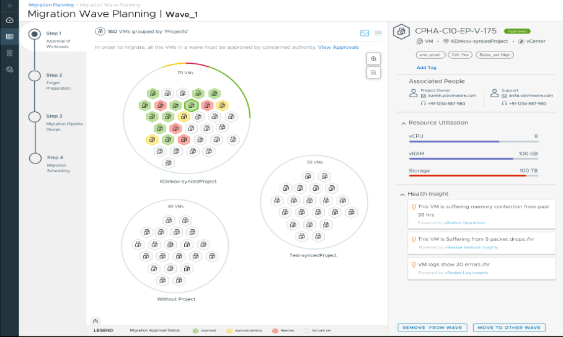Click the Remove From Wave button

(x=432, y=327)
